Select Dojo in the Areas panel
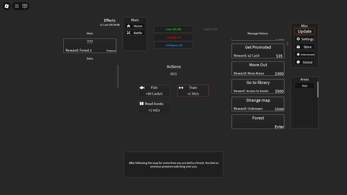Screen dimensions: 347x195 click(x=304, y=85)
